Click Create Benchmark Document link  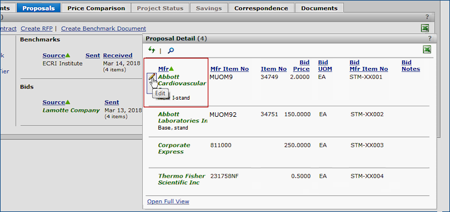(103, 29)
